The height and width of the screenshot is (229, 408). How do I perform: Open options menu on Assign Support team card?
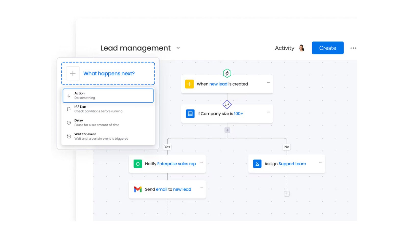[321, 162]
